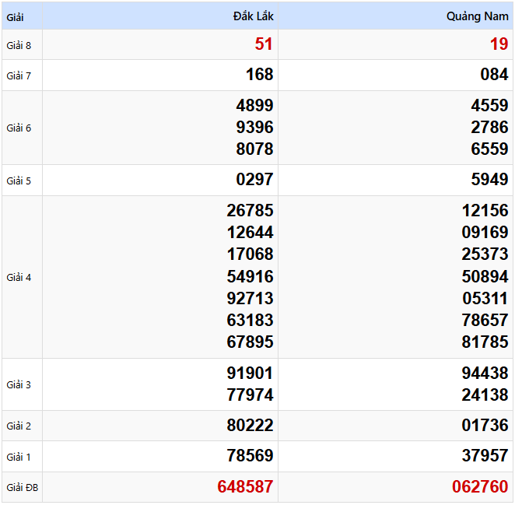515x505 pixels.
Task: Click red number 19 under Quảng Nam
Action: tap(499, 44)
